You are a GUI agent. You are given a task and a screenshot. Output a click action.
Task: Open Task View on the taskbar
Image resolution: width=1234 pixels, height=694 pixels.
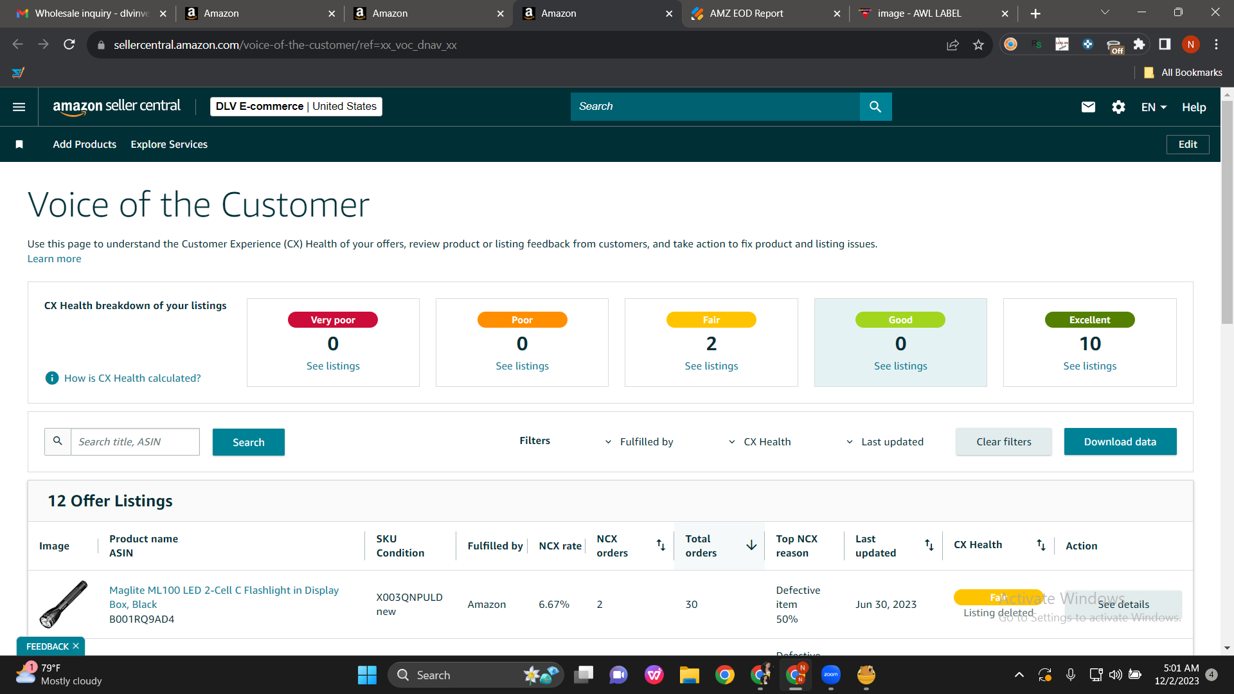(x=584, y=675)
